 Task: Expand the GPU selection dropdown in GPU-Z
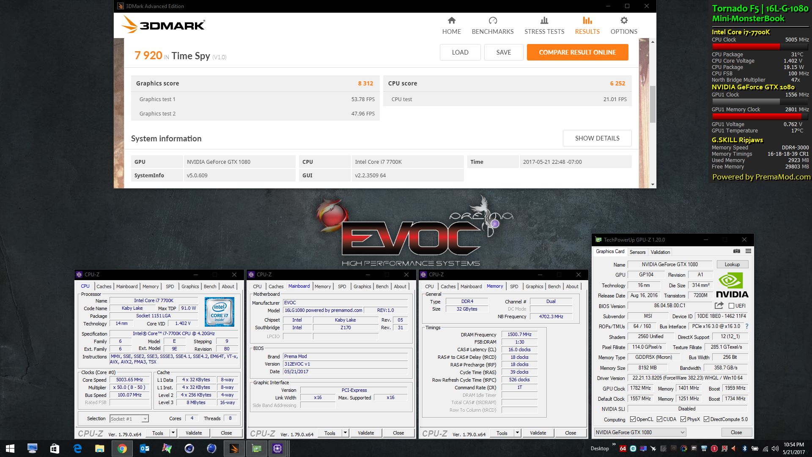click(682, 432)
